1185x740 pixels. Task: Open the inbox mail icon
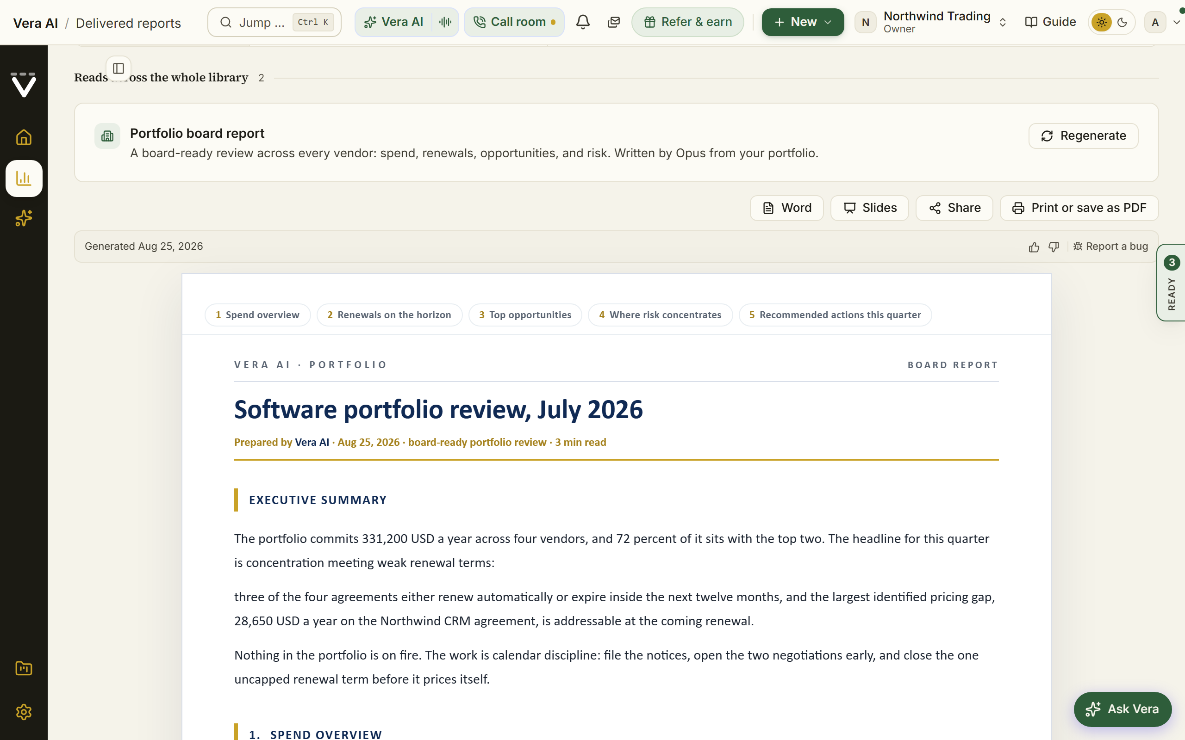pos(613,22)
